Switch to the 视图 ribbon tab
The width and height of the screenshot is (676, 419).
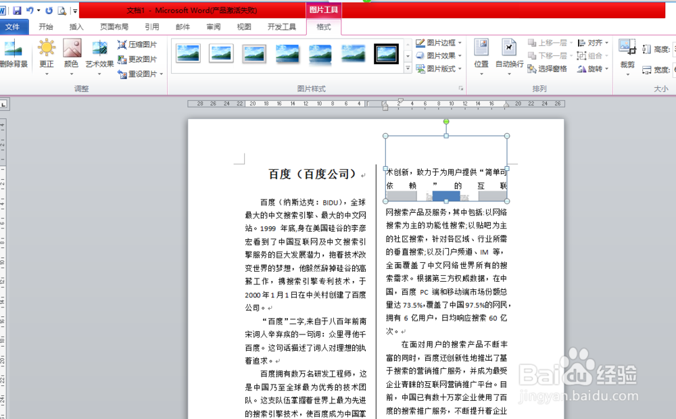(x=244, y=27)
